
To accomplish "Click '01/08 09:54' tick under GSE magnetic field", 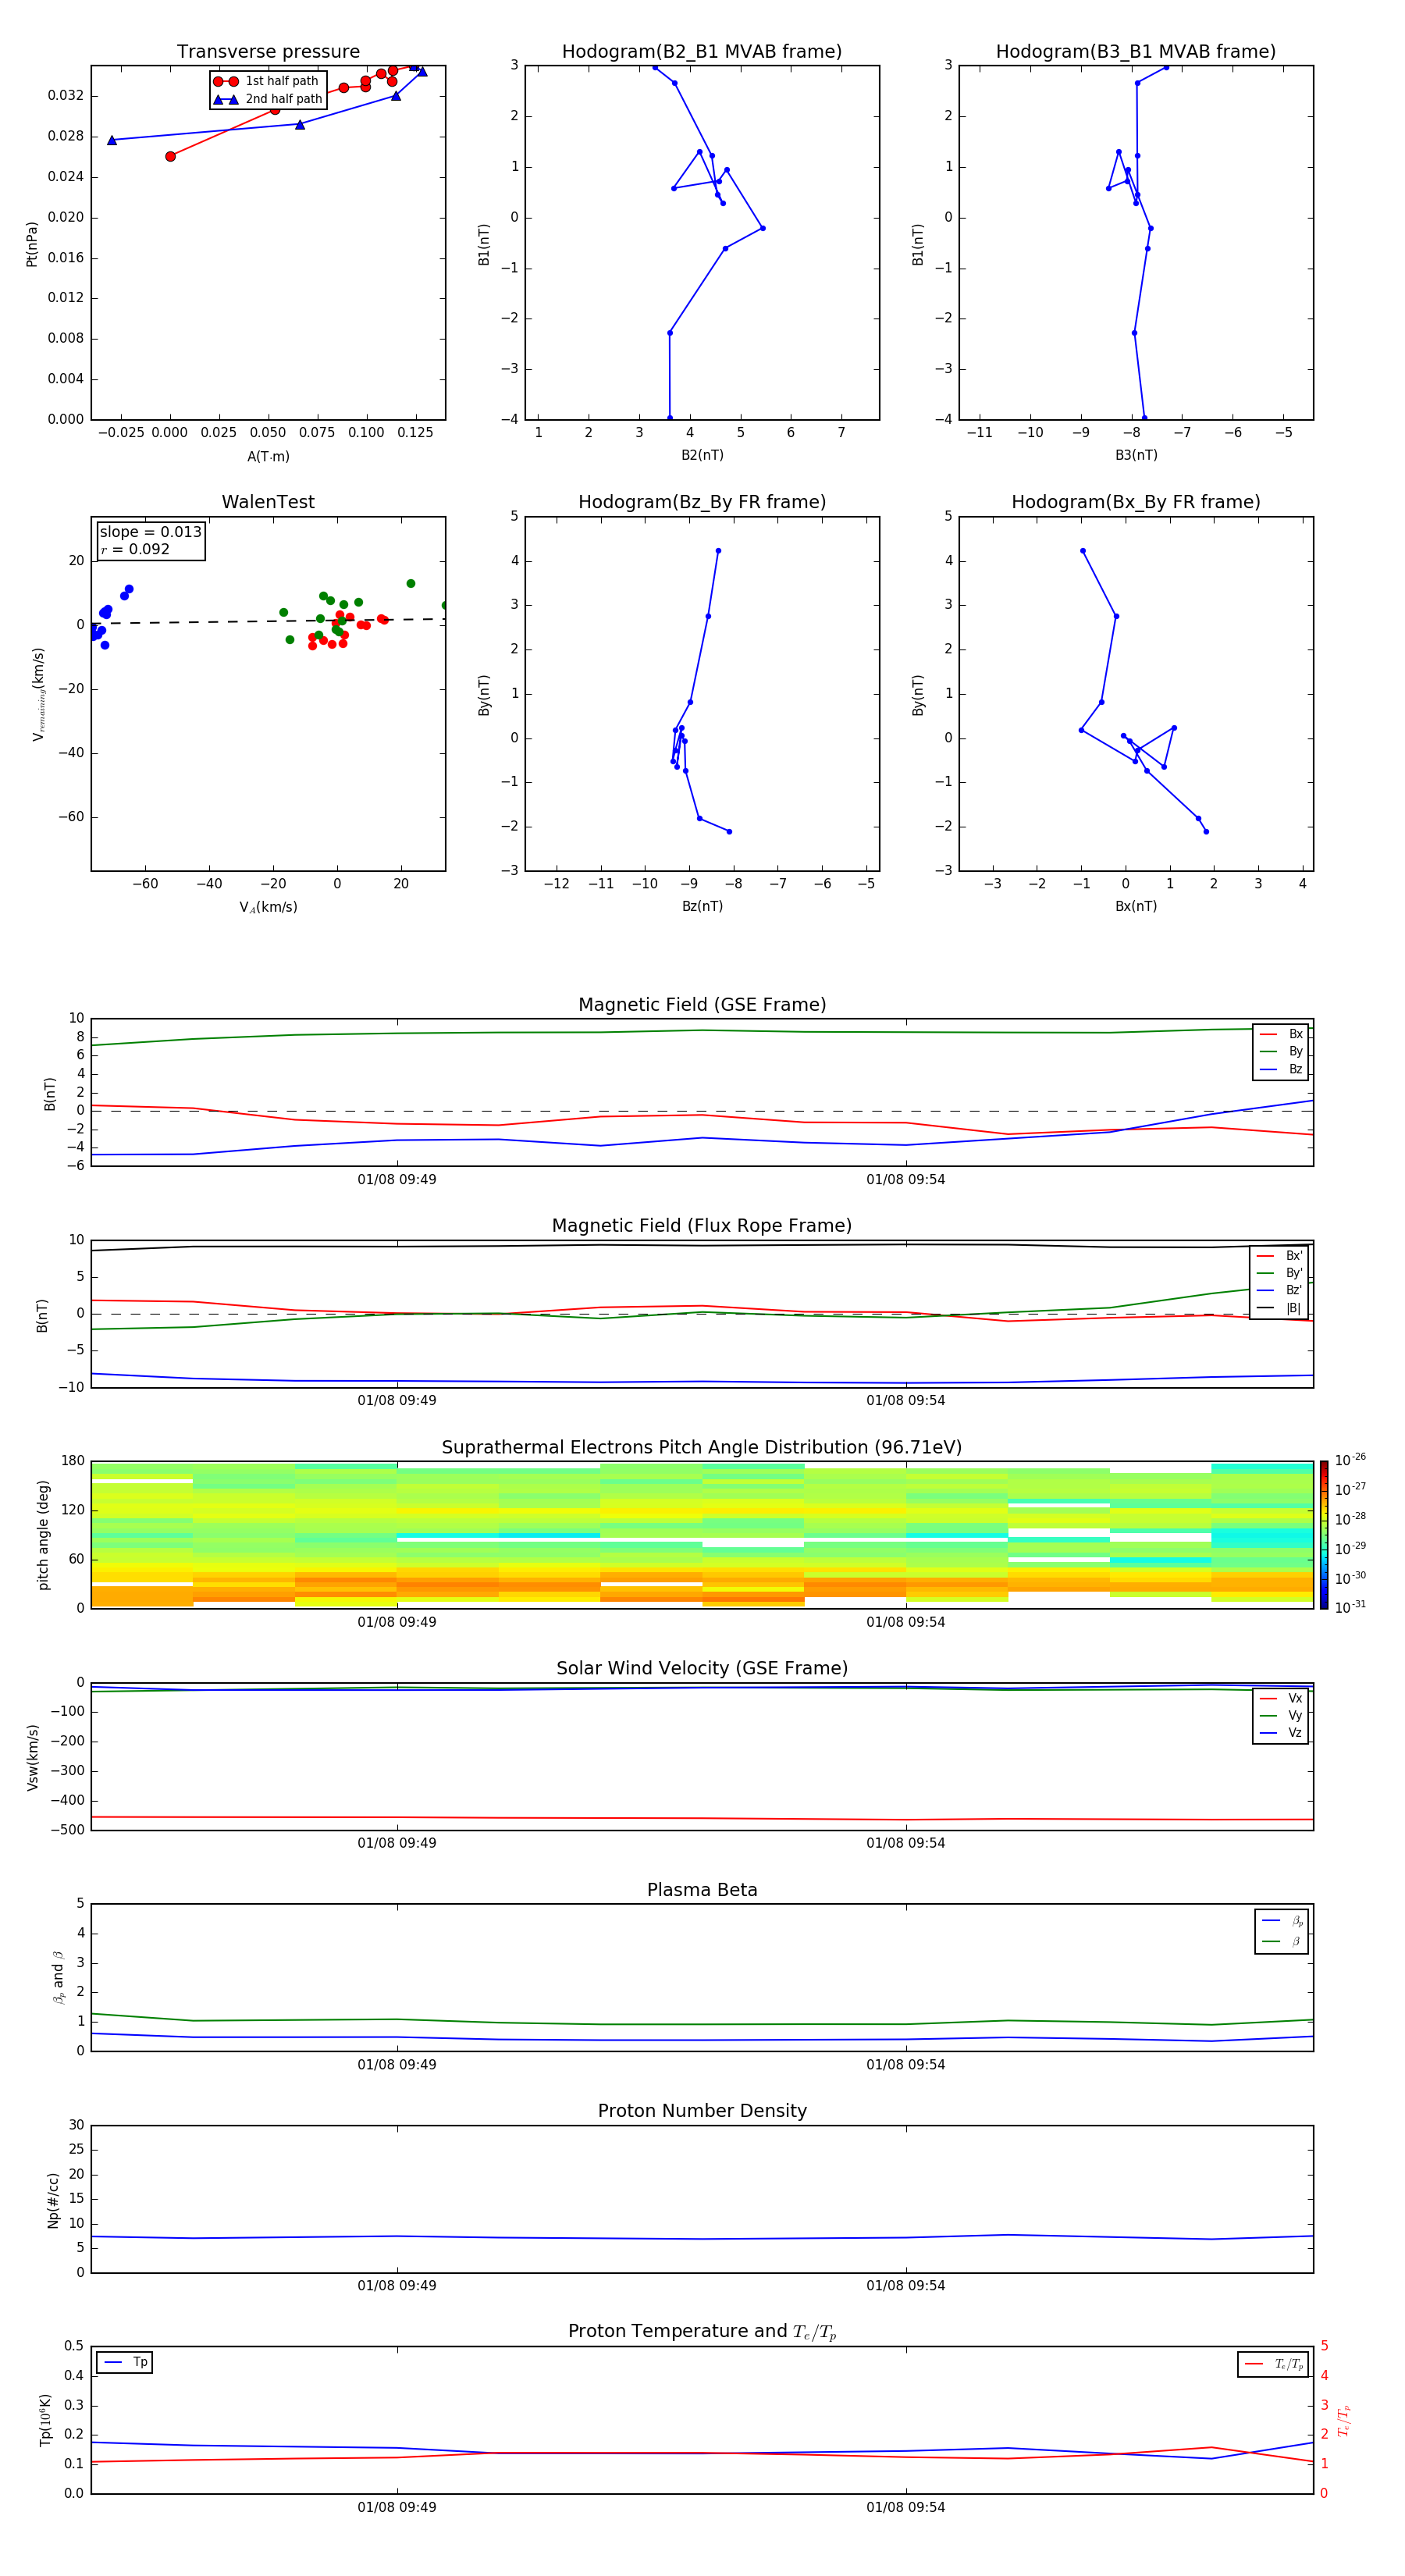I will click(906, 1180).
